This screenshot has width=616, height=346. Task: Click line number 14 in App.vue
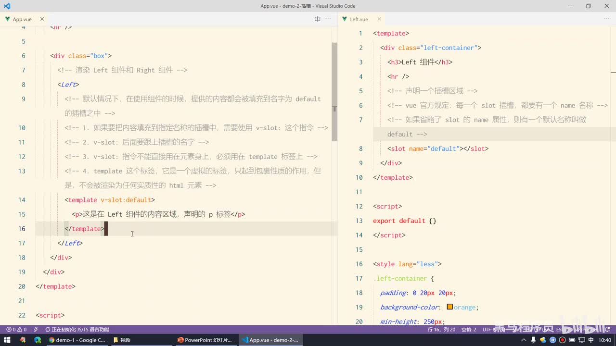(21, 200)
